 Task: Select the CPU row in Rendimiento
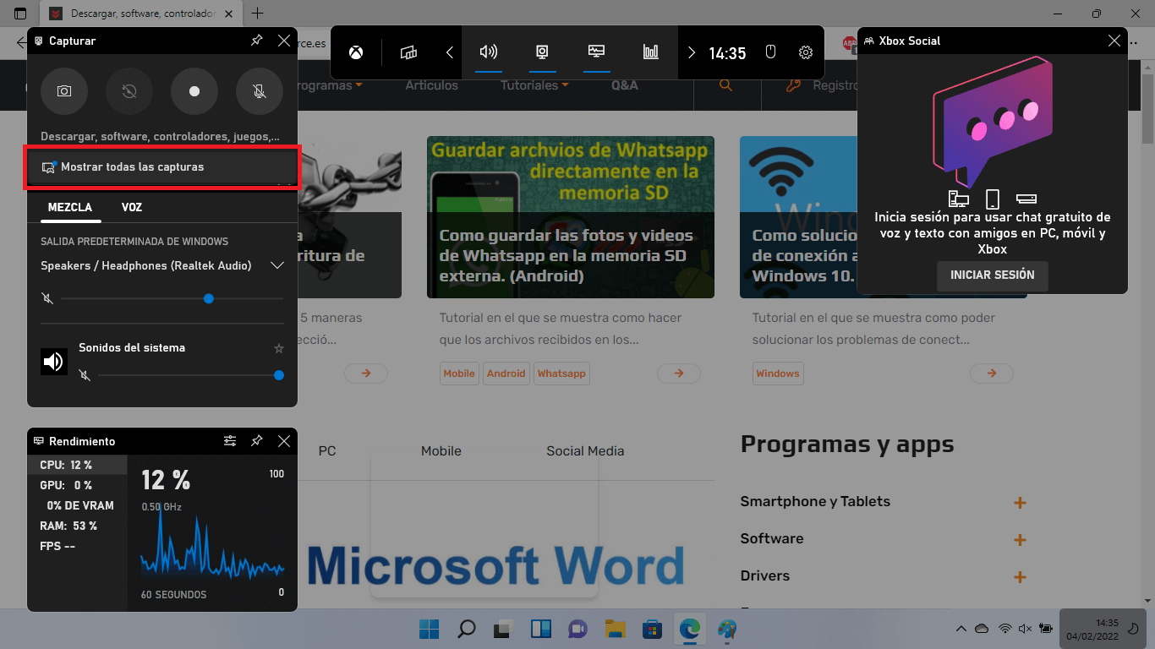[77, 465]
